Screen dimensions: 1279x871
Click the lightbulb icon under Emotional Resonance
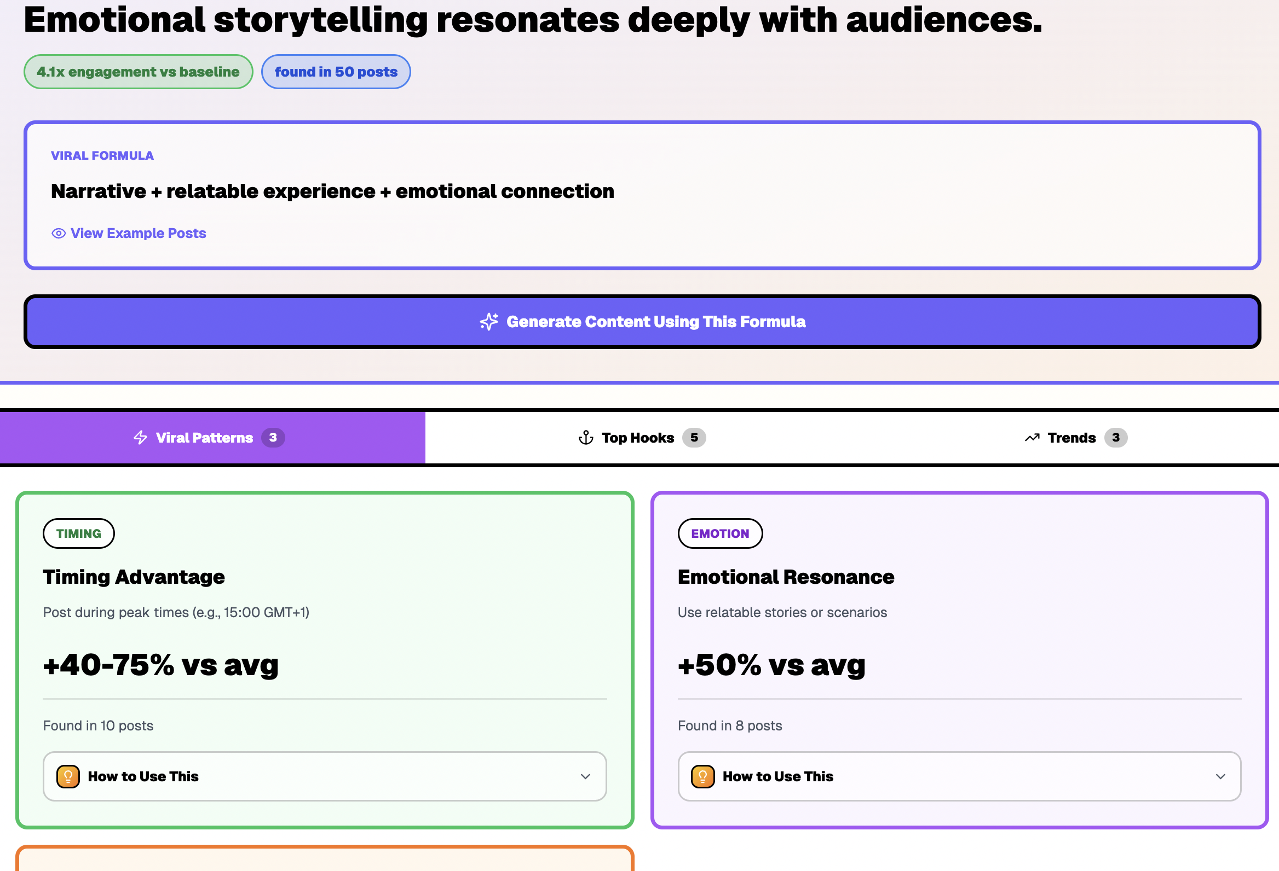tap(703, 776)
